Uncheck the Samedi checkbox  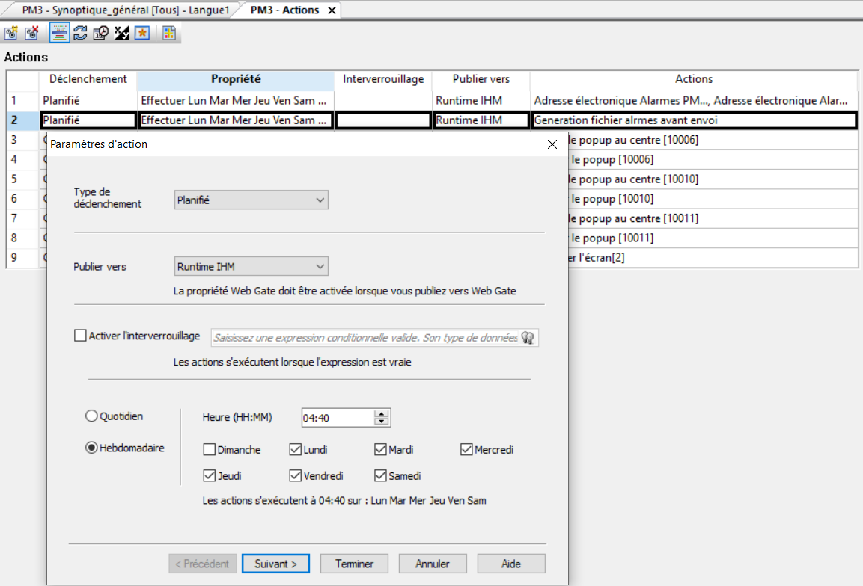[381, 476]
